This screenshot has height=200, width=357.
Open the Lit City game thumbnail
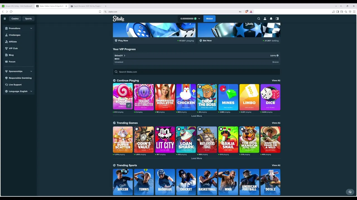[x=165, y=140]
